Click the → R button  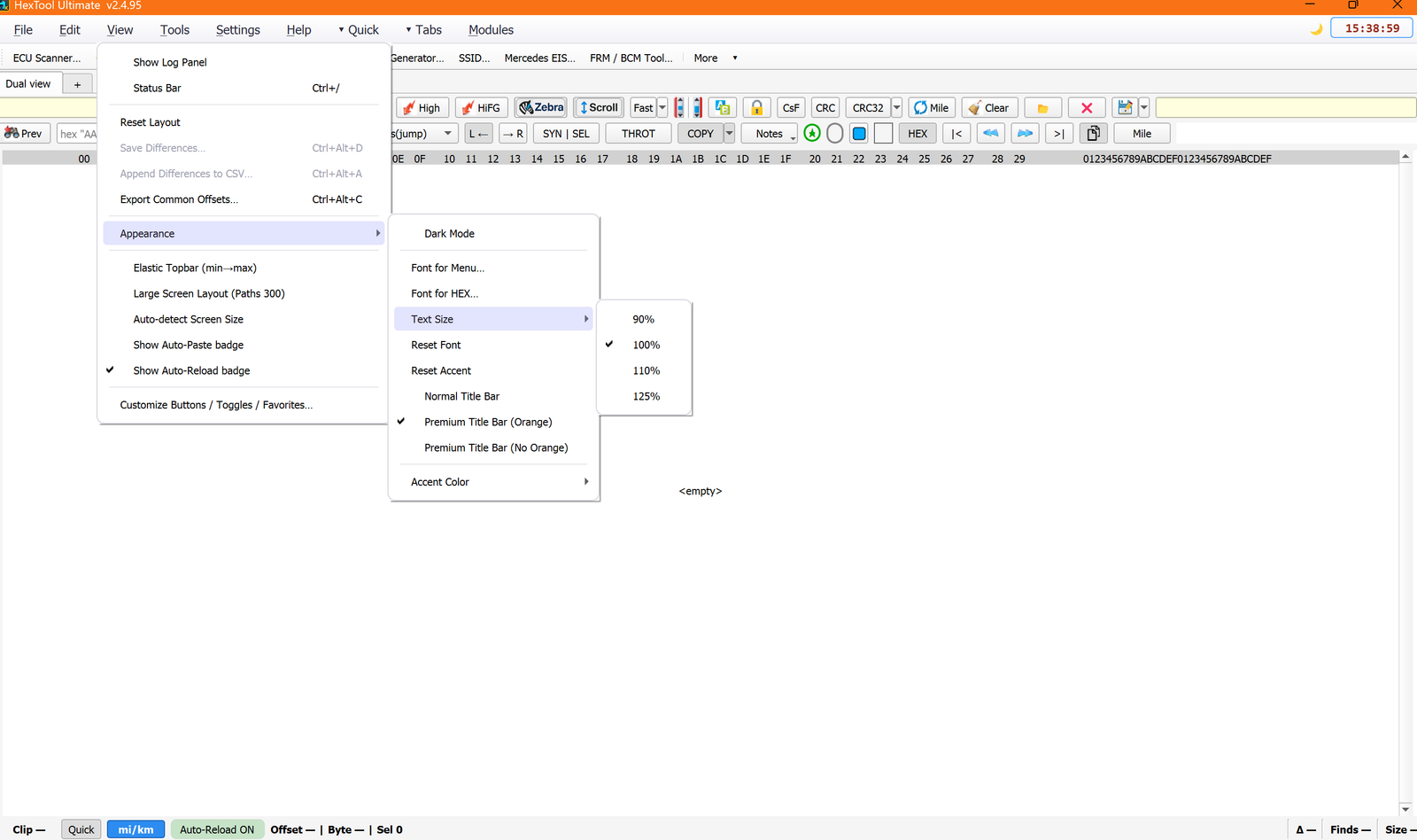[x=513, y=134]
